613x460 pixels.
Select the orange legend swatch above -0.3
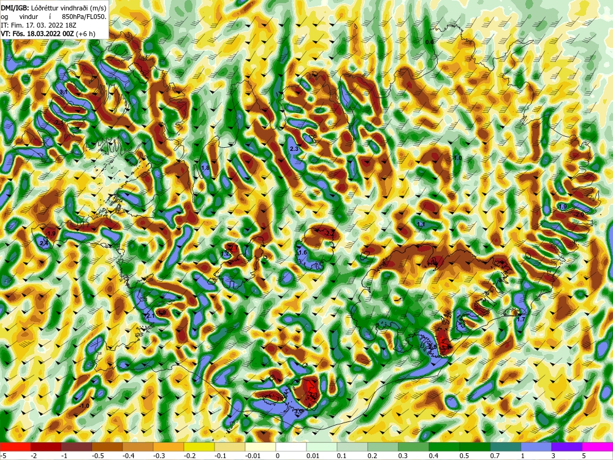pyautogui.click(x=169, y=447)
